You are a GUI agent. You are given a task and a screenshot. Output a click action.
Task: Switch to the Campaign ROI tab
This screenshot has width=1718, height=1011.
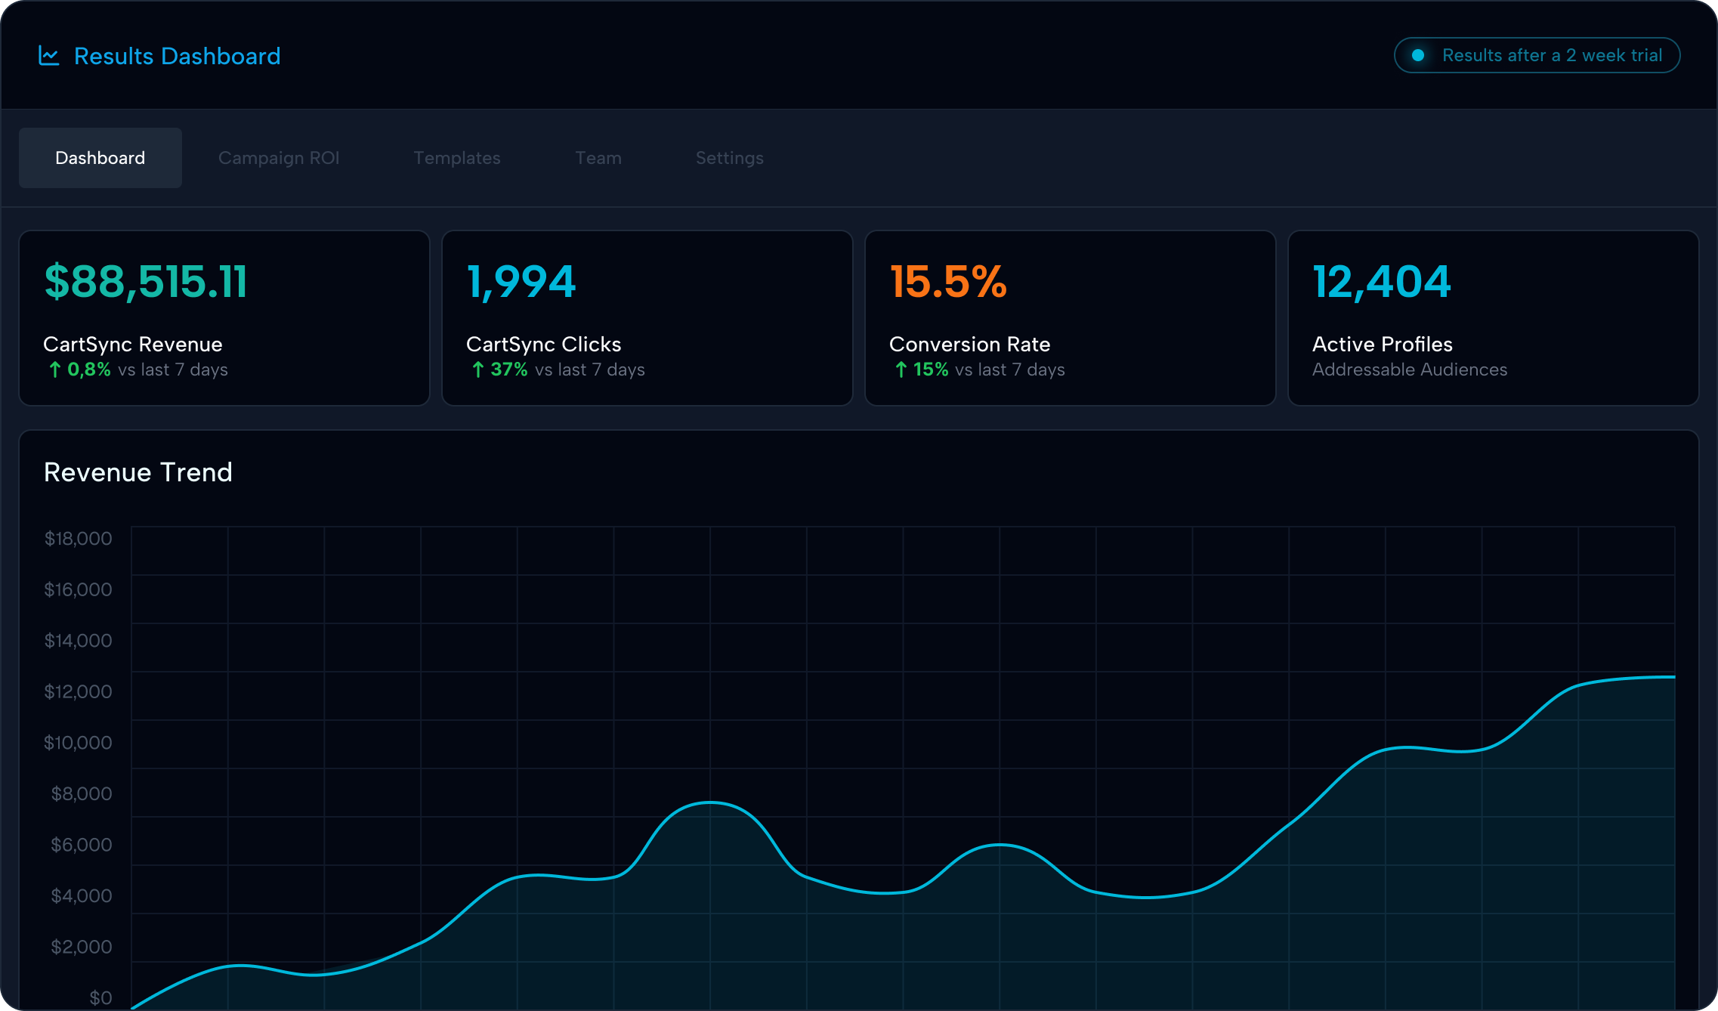tap(279, 158)
